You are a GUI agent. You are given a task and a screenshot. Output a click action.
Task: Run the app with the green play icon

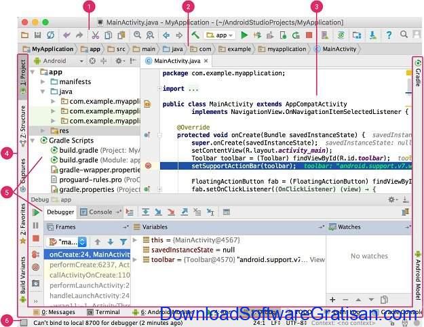(244, 35)
